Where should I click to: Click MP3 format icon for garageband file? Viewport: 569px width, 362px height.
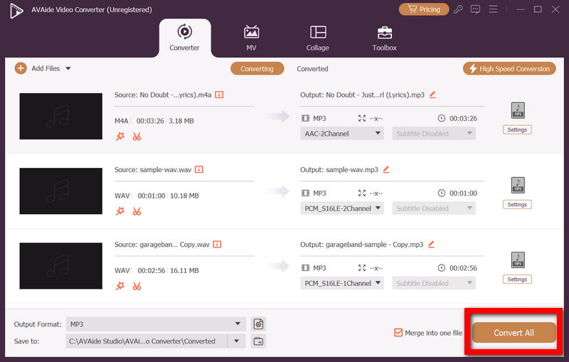[x=518, y=260]
